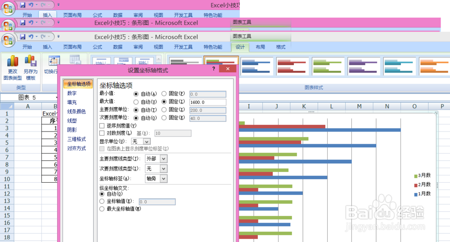Select 阴影 category in dialog sidebar

click(72, 130)
